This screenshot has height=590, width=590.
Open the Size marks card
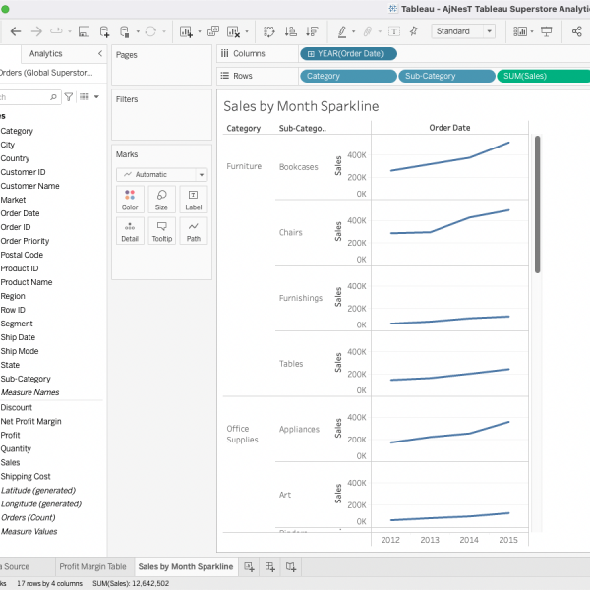161,200
